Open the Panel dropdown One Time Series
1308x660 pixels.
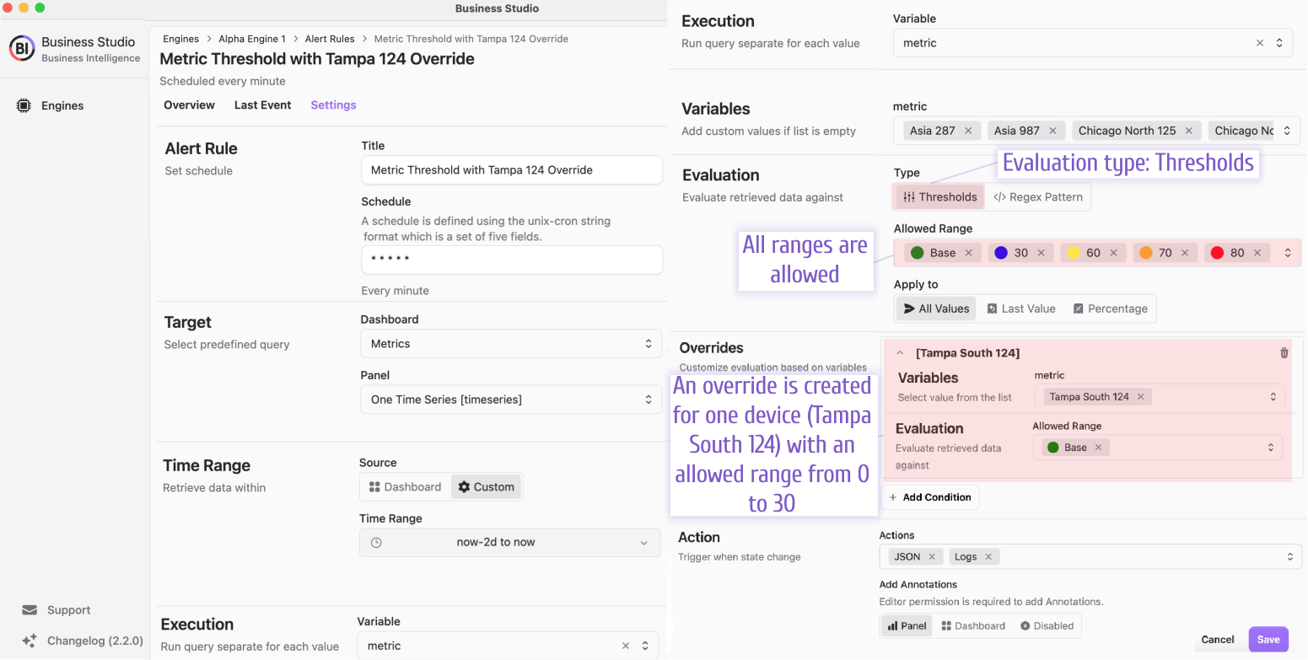click(511, 400)
